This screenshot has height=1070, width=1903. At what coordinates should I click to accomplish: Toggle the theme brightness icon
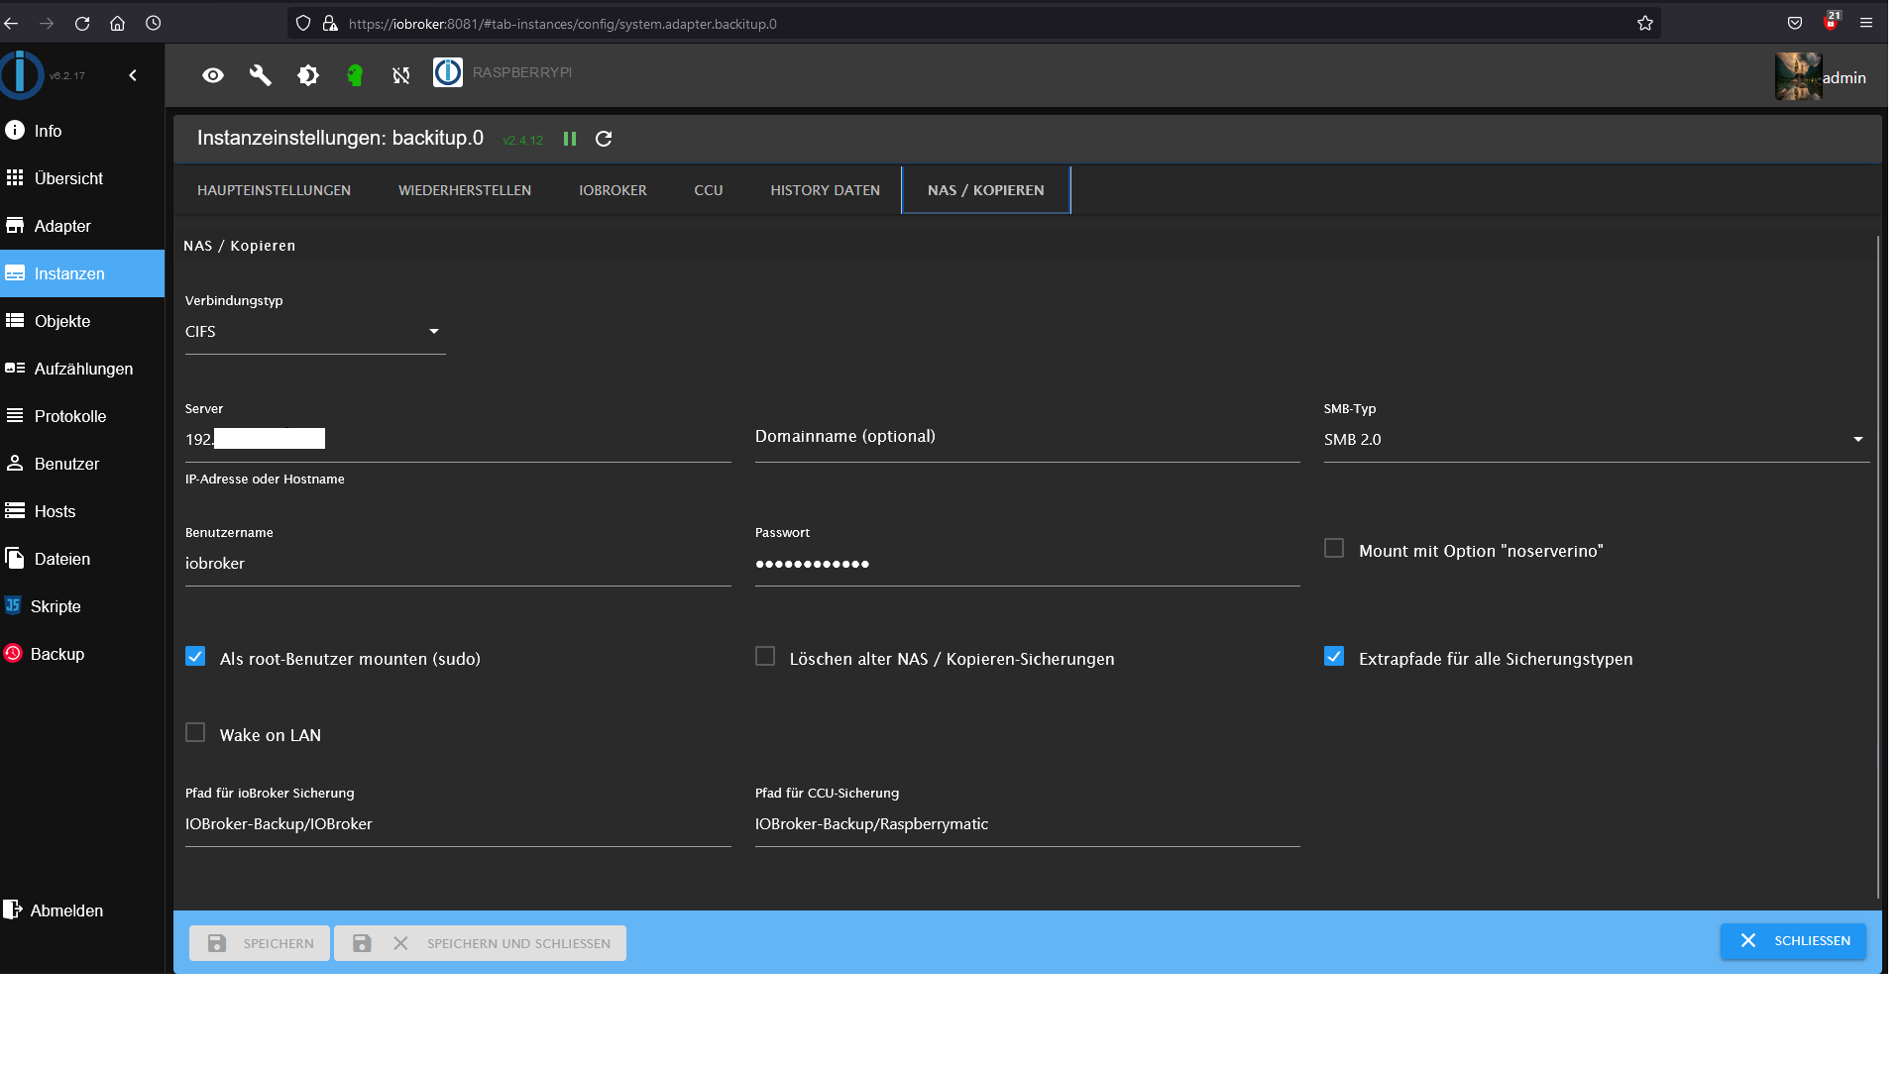(x=308, y=75)
